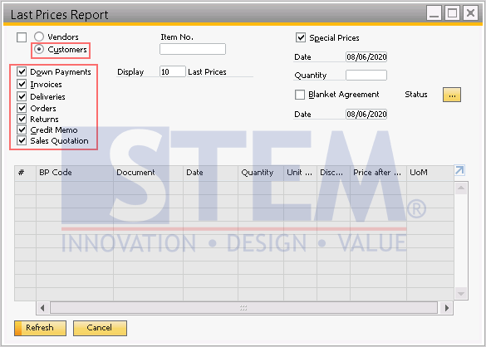Viewport: 486px width, 347px height.
Task: Click the expand table arrow icon
Action: pyautogui.click(x=459, y=170)
